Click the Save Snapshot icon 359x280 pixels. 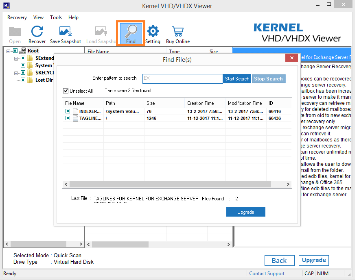coord(66,32)
